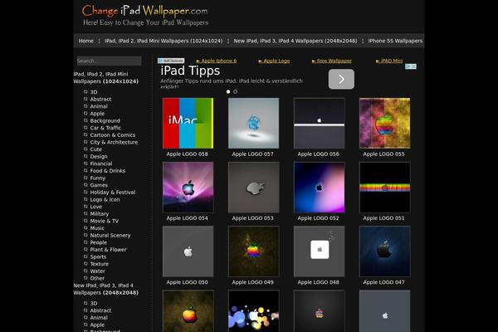Open the Other category

pyautogui.click(x=97, y=278)
